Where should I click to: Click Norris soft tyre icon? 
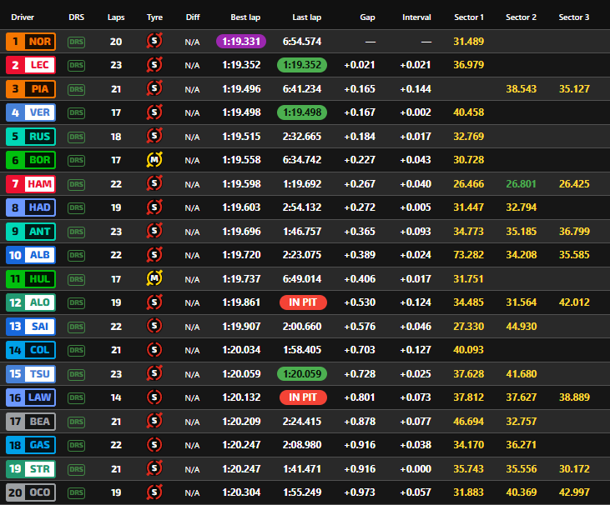(x=154, y=41)
